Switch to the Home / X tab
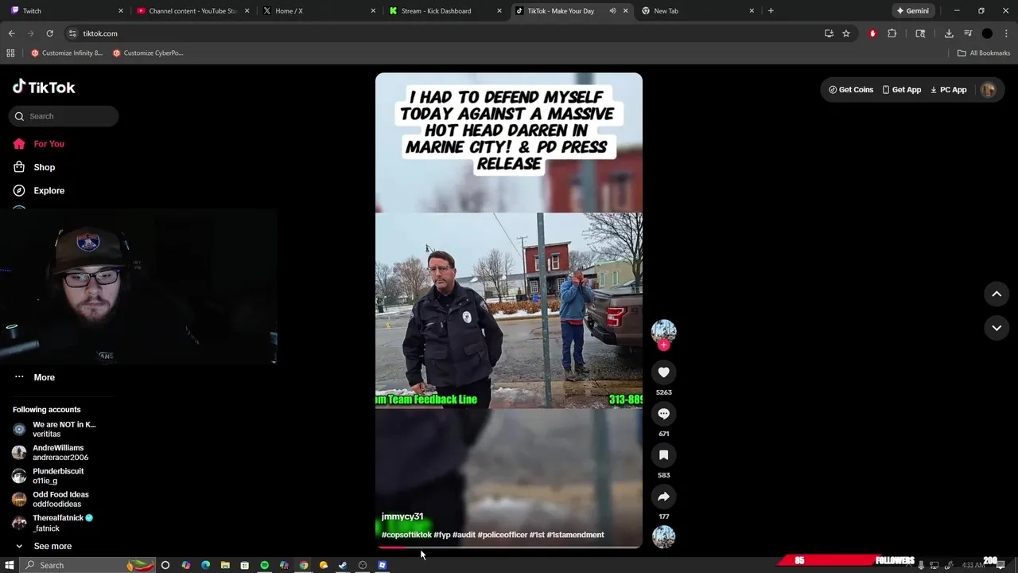1018x573 pixels. click(x=320, y=11)
